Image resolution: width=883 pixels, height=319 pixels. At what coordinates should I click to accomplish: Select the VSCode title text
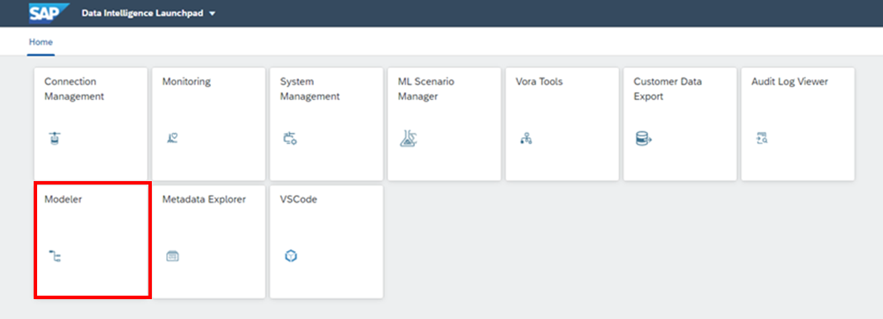click(298, 200)
